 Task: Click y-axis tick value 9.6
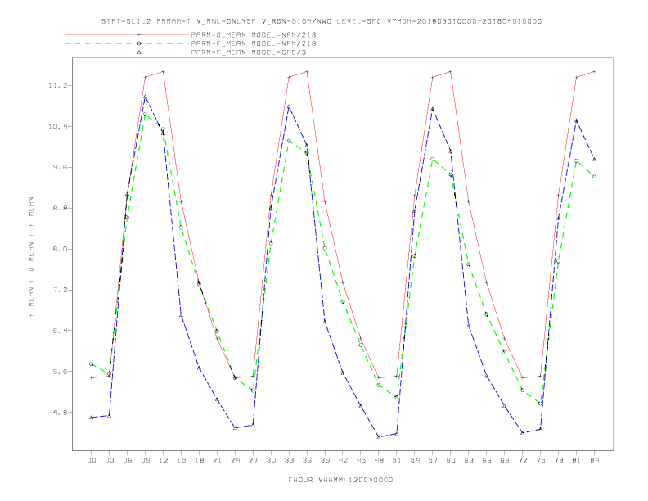[x=60, y=168]
